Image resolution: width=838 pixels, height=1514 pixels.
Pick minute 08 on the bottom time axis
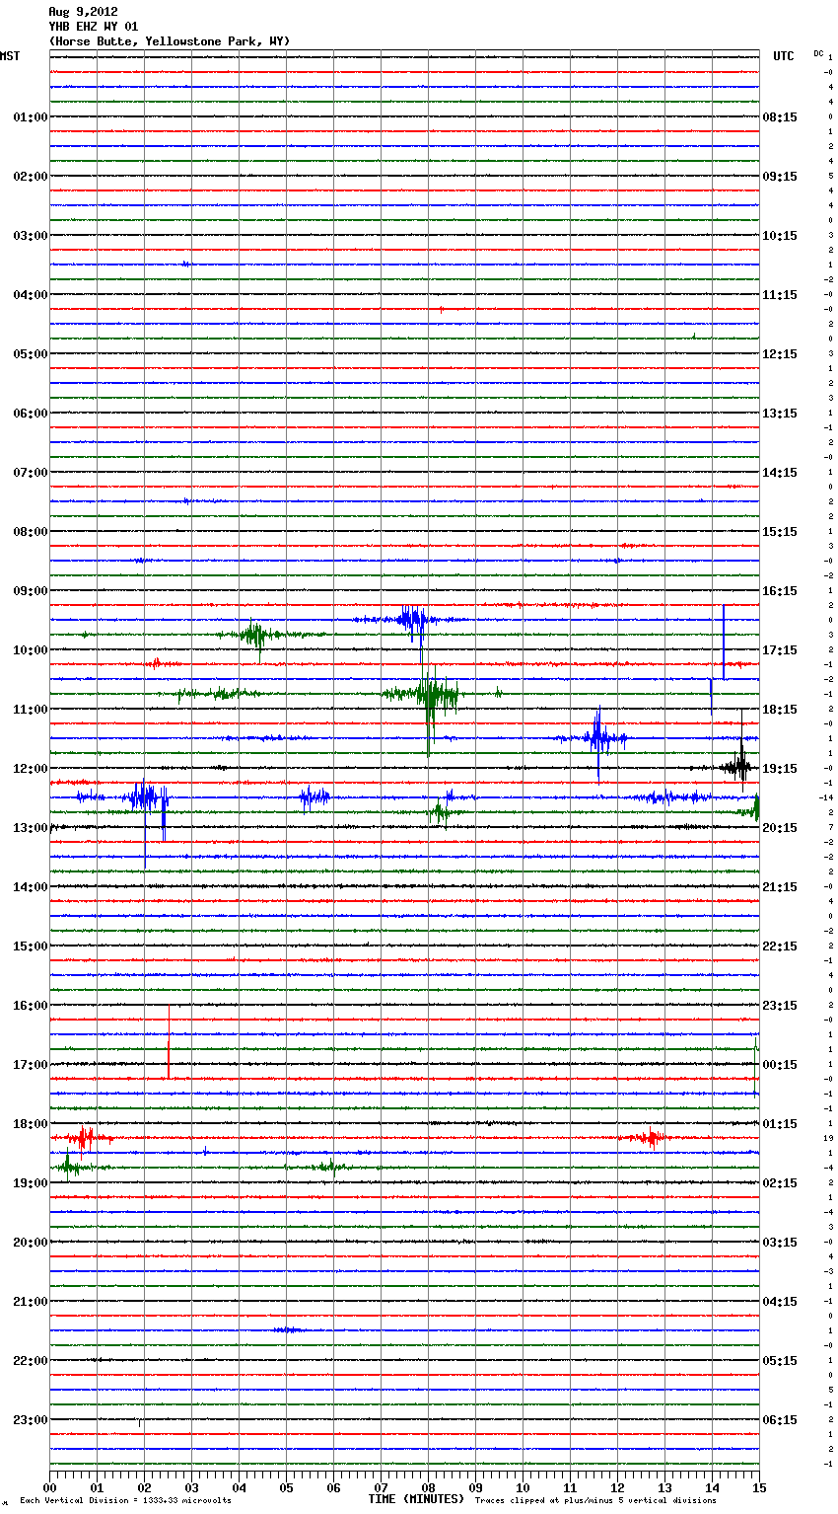[428, 1487]
